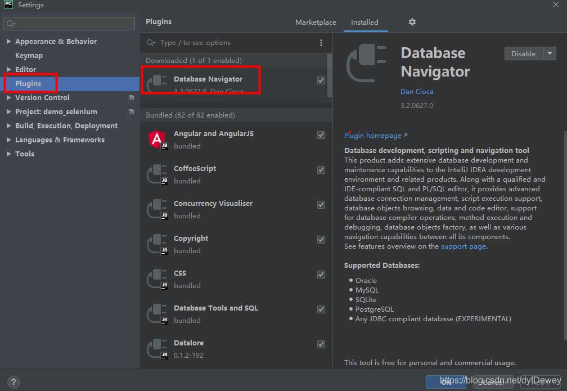
Task: Select Plugins in the settings tree
Action: click(28, 84)
